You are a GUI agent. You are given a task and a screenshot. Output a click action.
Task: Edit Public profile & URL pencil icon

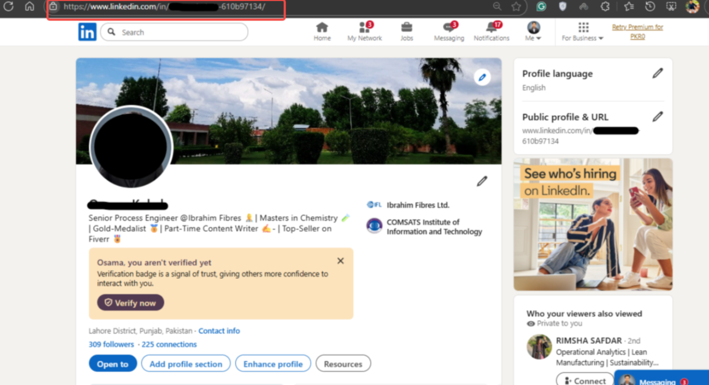657,117
